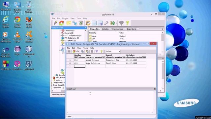Viewport: 211px width, 119px height.
Task: Open the Eclipse desktop shortcut
Action: (x=17, y=51)
